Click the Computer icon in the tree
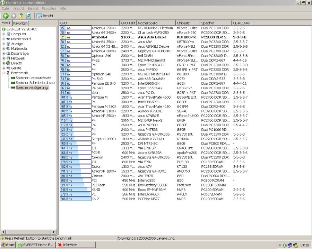Image resolution: width=312 pixels, height=249 pixels. click(x=8, y=34)
